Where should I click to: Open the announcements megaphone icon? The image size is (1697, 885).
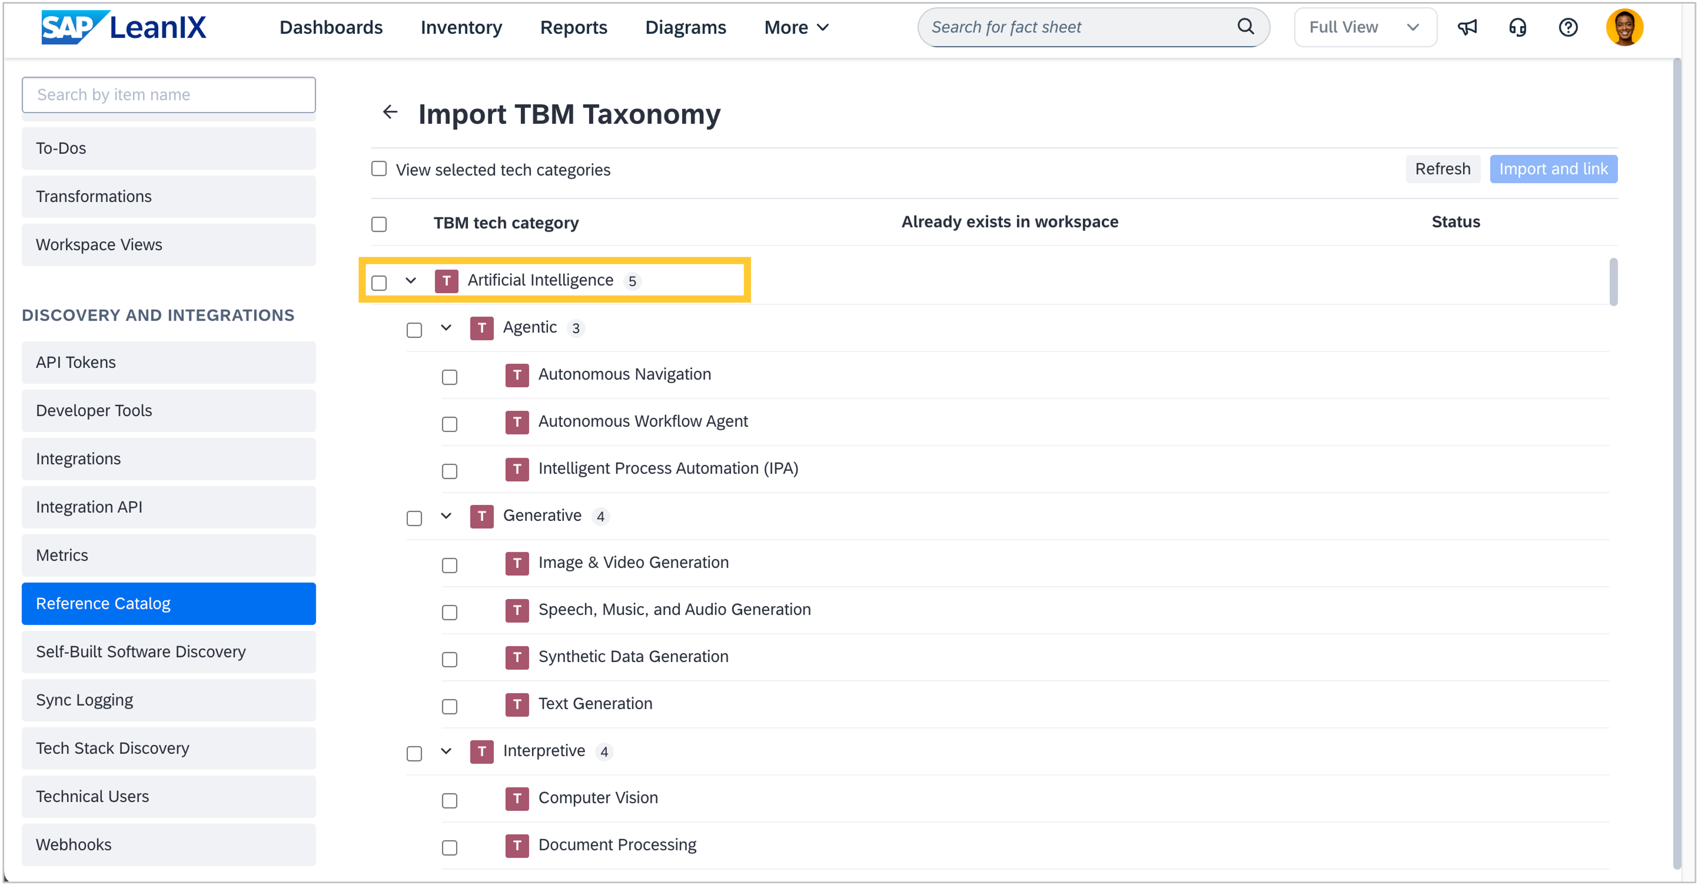[x=1467, y=27]
